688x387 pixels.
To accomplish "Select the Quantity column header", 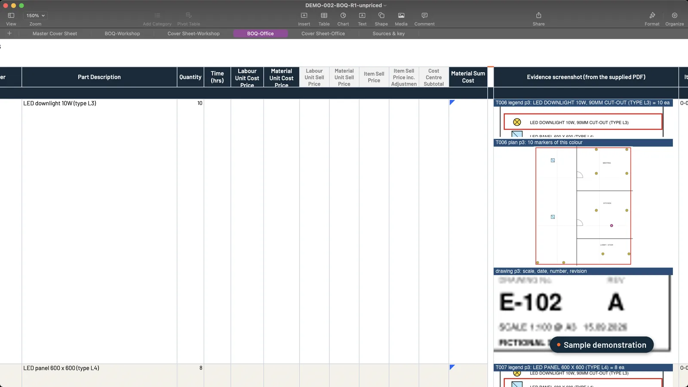I will click(x=190, y=77).
